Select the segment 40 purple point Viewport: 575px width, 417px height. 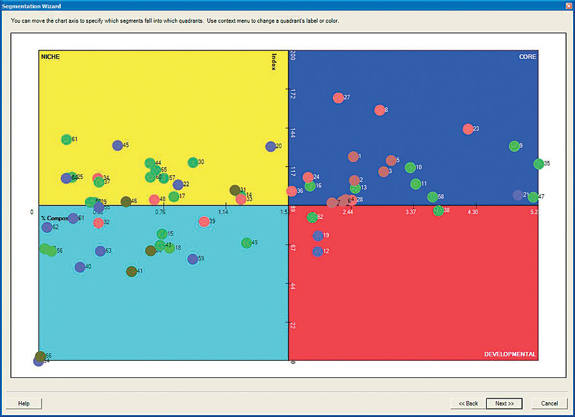click(80, 267)
